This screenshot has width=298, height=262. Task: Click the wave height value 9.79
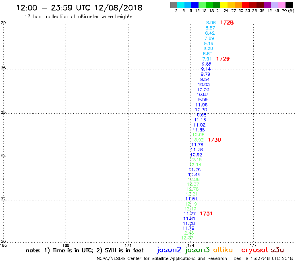tap(205, 75)
